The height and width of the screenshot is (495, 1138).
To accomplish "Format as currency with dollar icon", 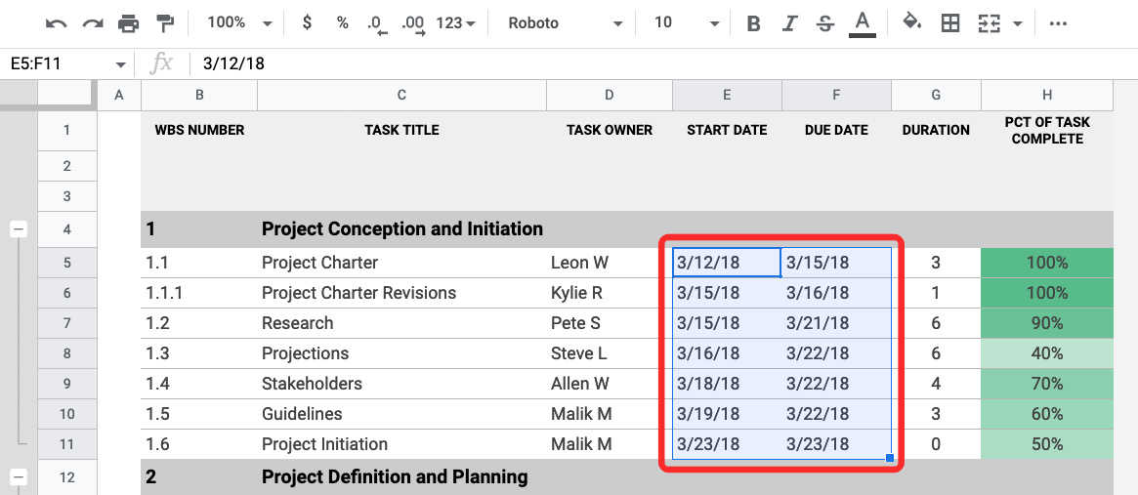I will click(x=307, y=23).
